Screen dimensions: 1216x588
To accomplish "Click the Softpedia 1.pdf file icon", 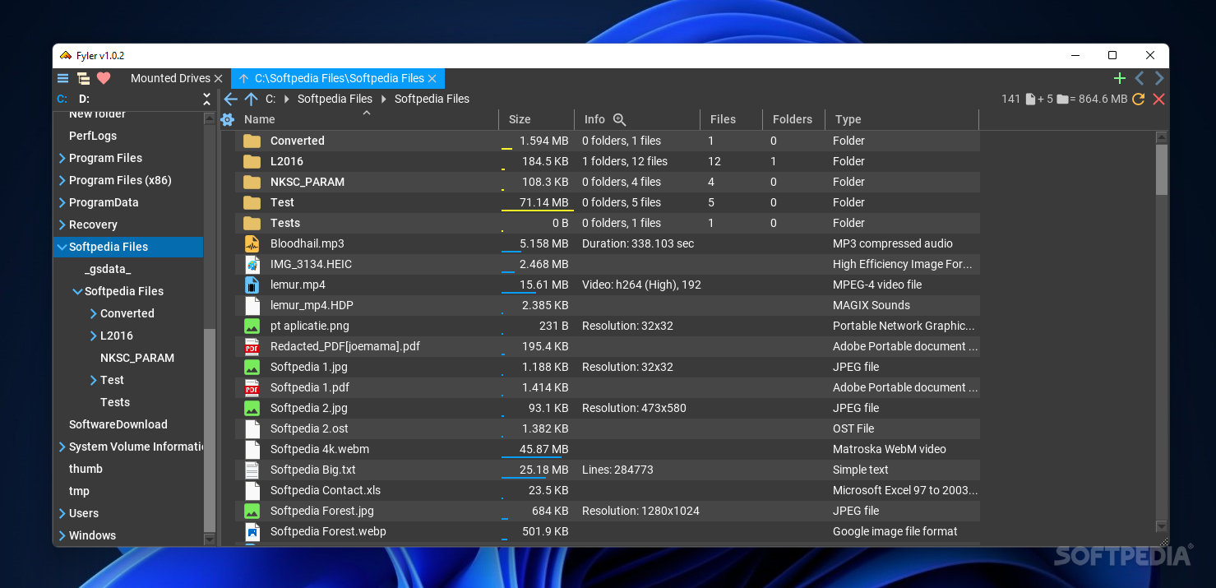I will tap(252, 387).
